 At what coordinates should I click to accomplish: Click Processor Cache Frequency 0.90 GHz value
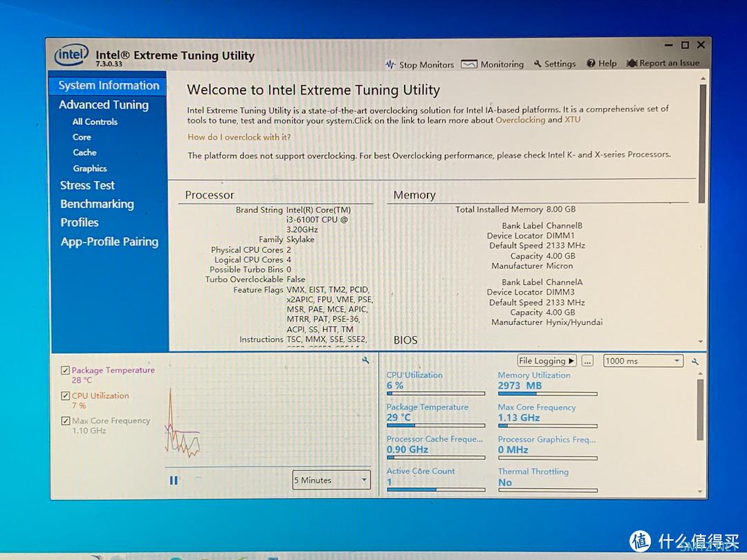point(407,449)
